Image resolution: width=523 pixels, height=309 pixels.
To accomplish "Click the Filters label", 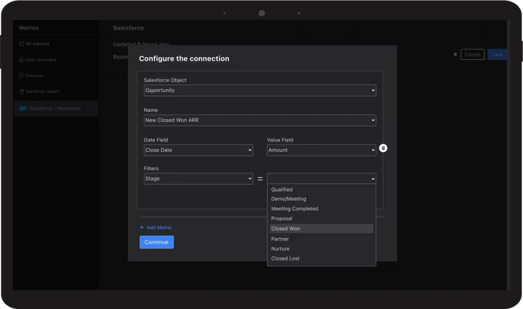I will [151, 169].
